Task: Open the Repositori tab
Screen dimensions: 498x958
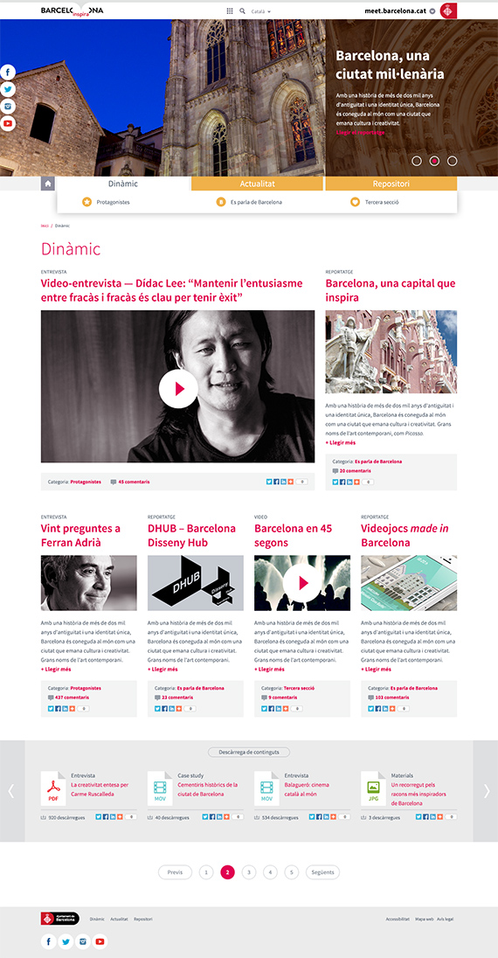Action: click(391, 184)
